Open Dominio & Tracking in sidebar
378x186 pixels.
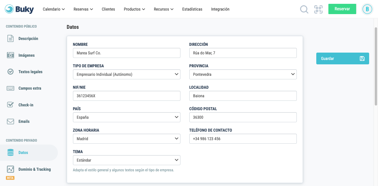35,169
